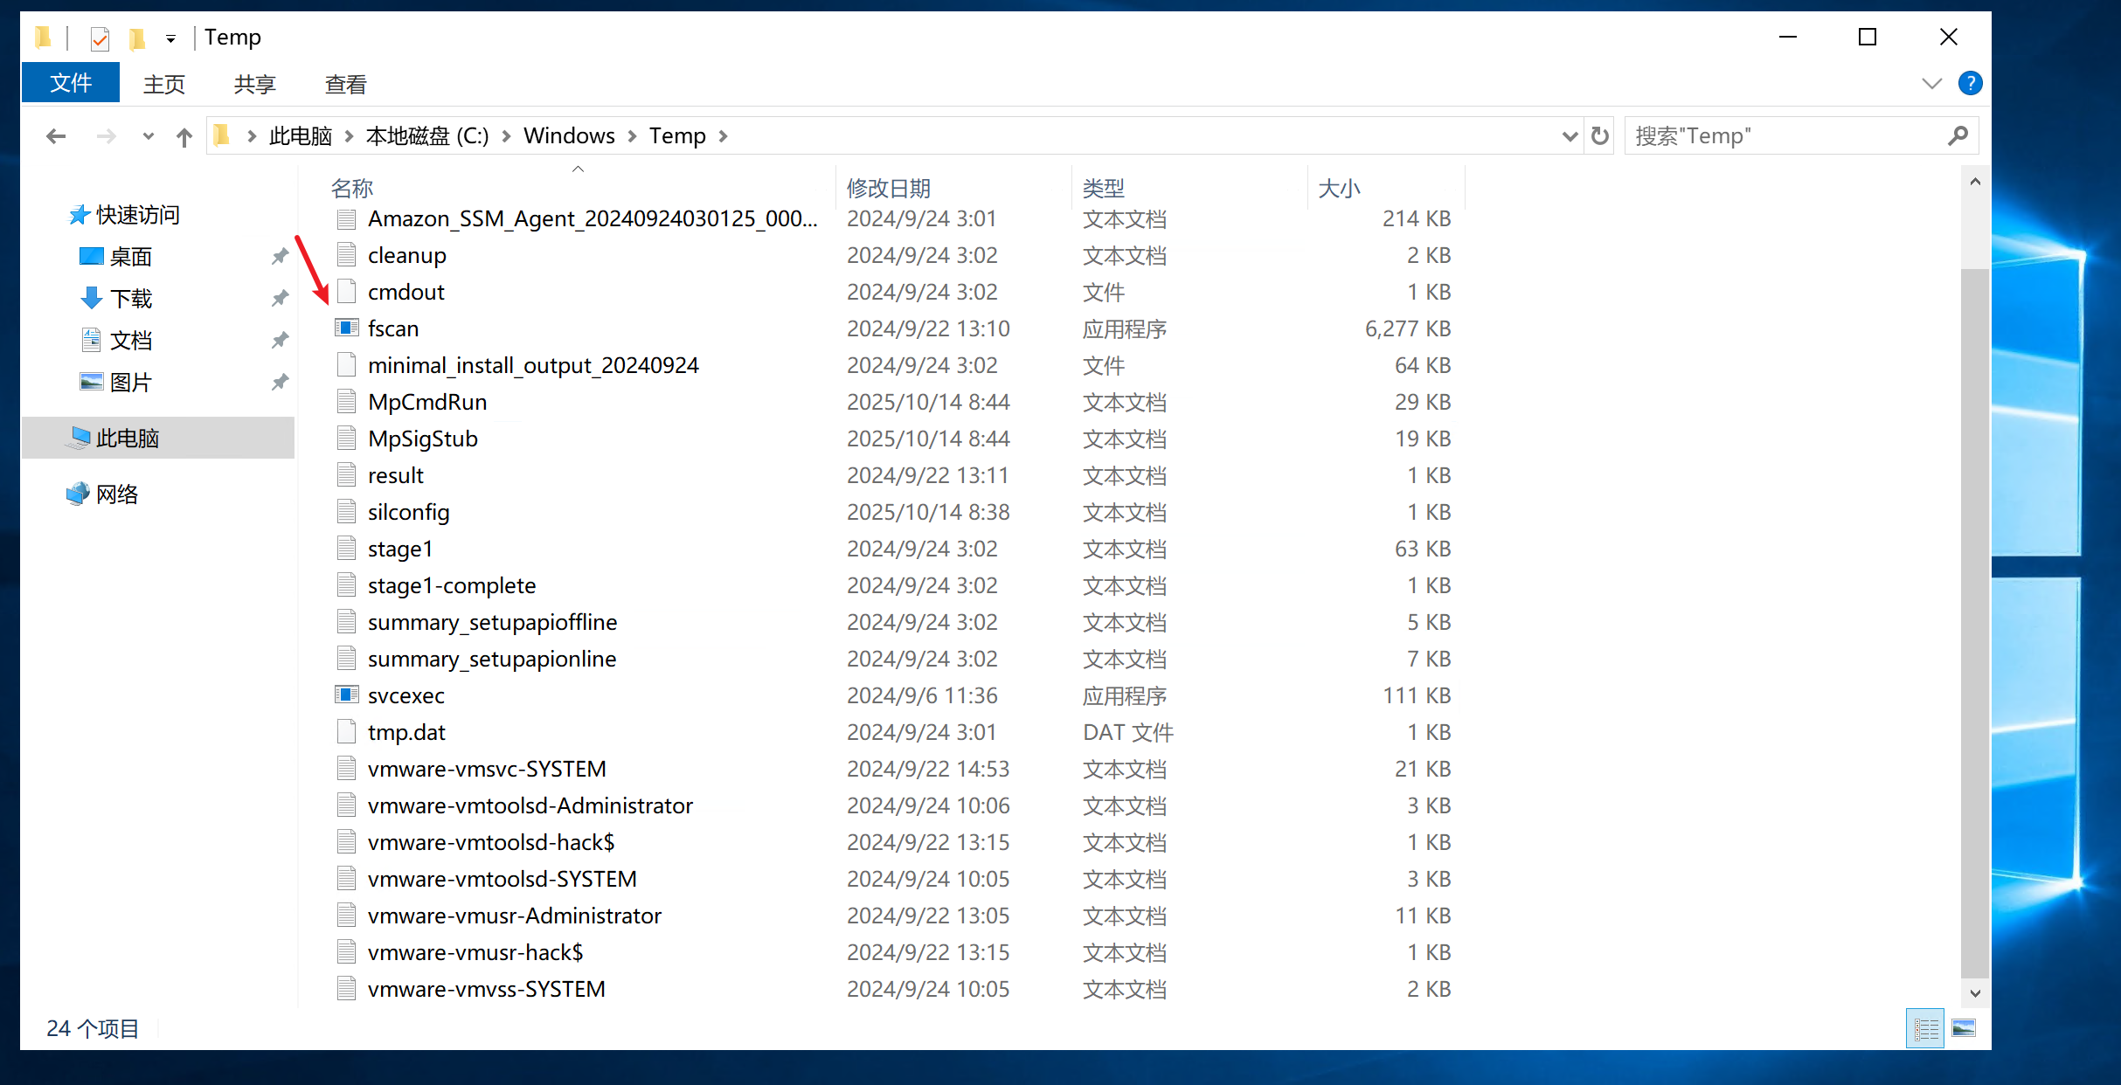Refresh the Temp folder view
Image resolution: width=2121 pixels, height=1085 pixels.
pyautogui.click(x=1599, y=136)
